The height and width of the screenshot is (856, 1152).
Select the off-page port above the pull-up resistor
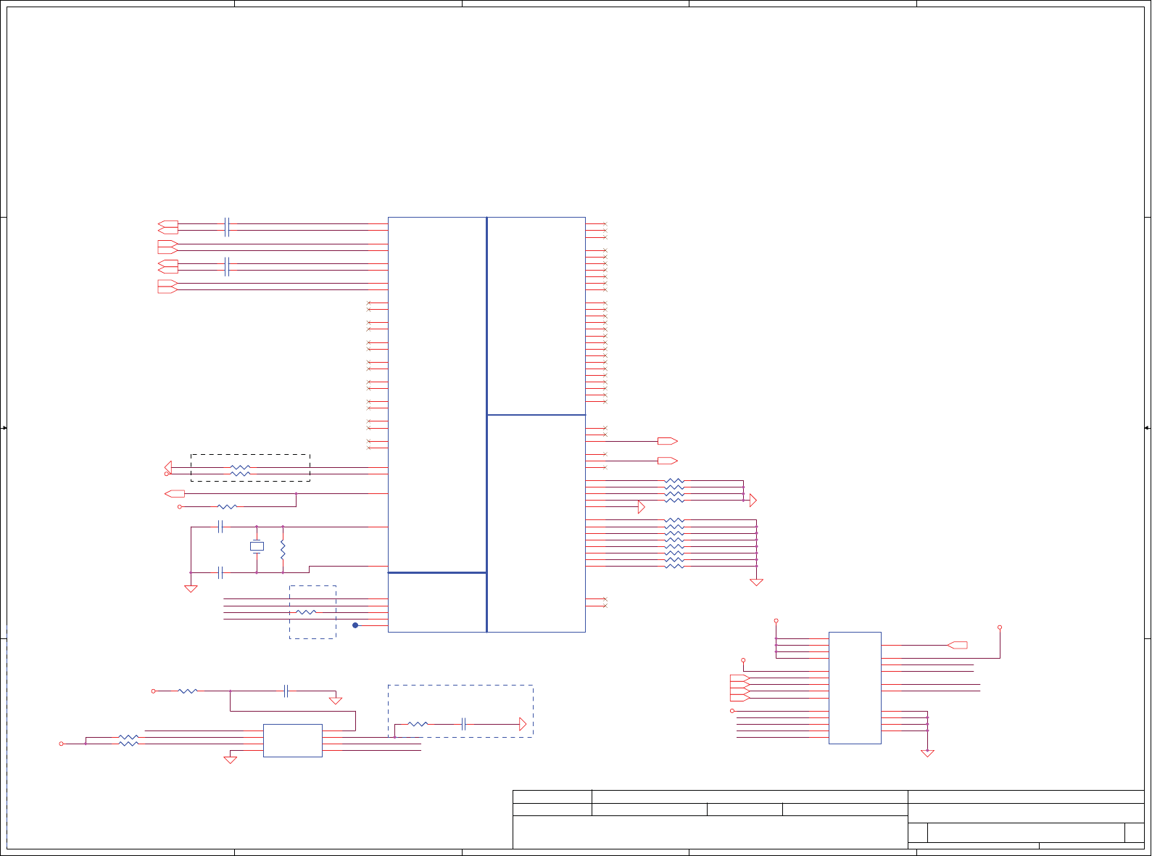175,493
